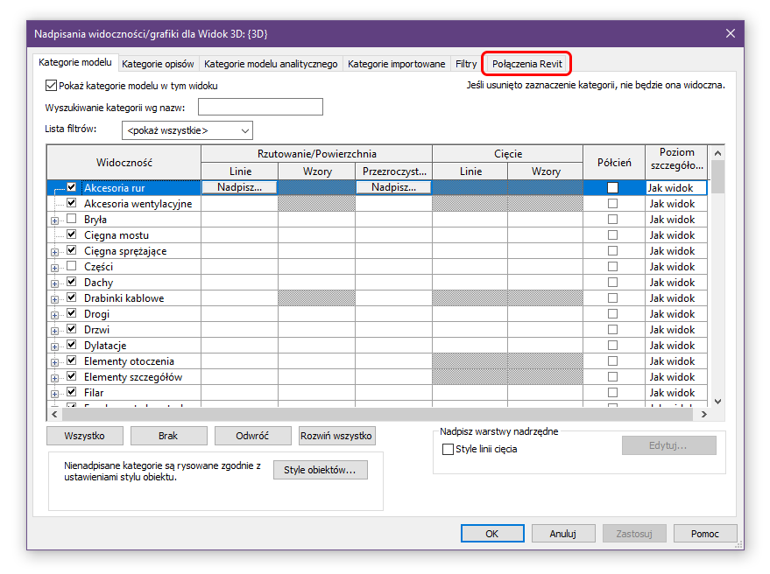Open the Filtry tab
The height and width of the screenshot is (574, 770).
[x=466, y=64]
